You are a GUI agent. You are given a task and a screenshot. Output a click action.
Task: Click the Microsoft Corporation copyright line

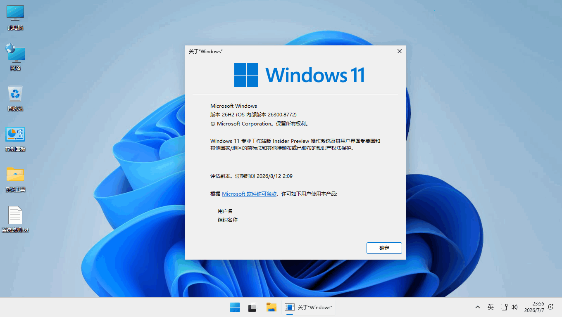point(260,123)
